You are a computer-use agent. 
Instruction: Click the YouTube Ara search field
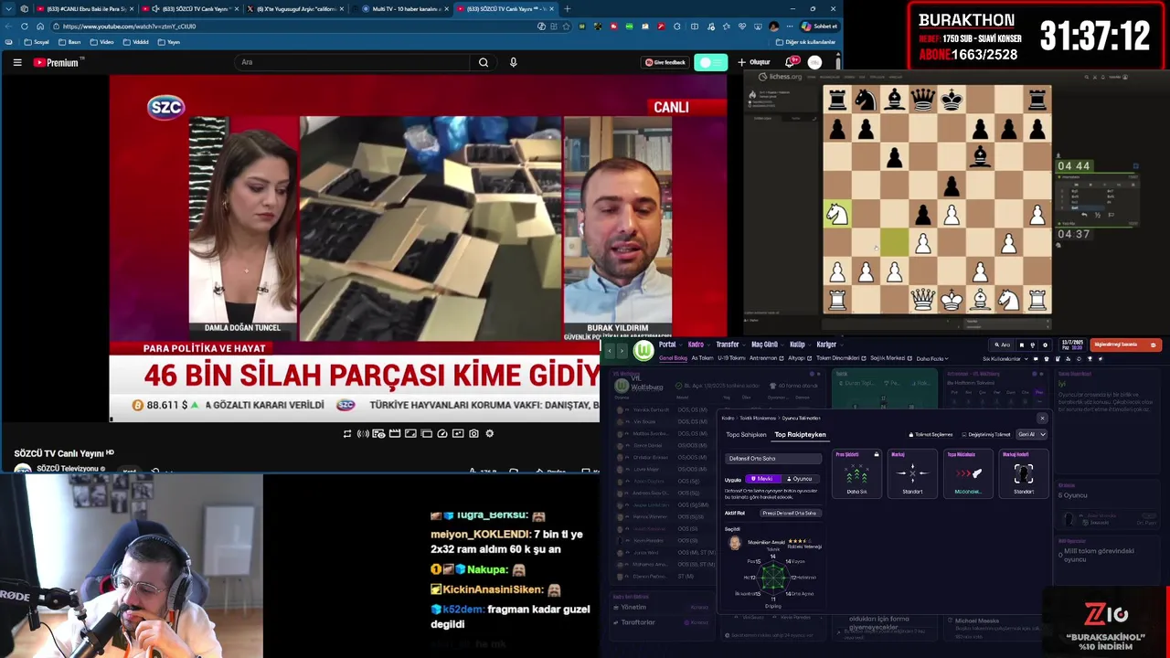coord(352,62)
